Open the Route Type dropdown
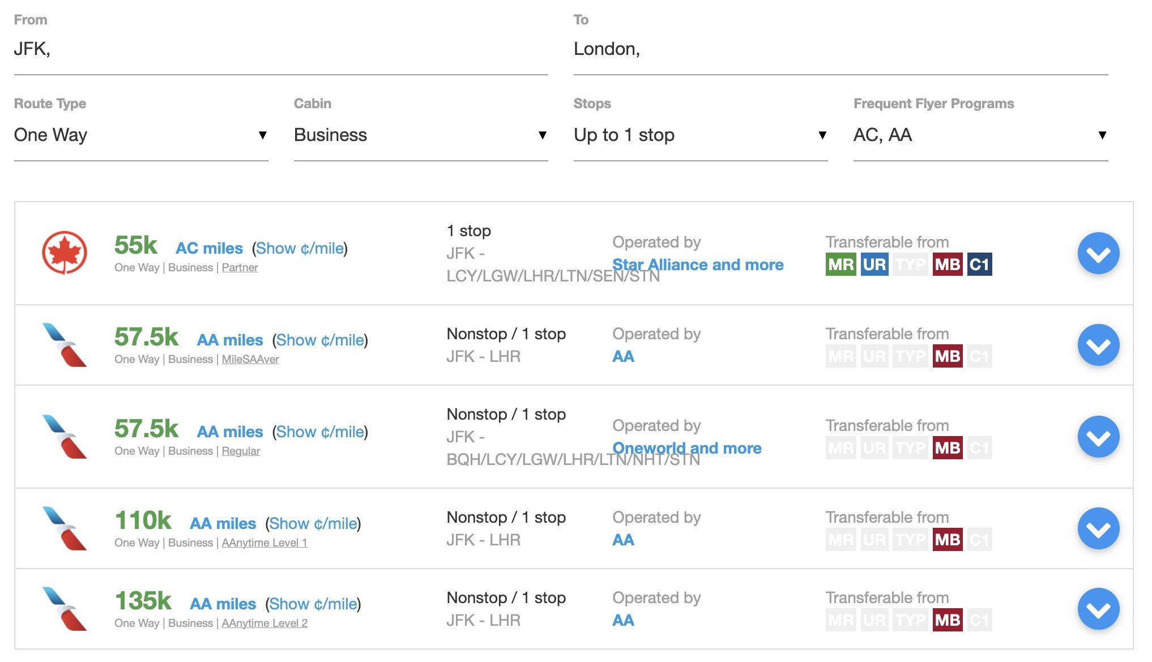 [141, 135]
